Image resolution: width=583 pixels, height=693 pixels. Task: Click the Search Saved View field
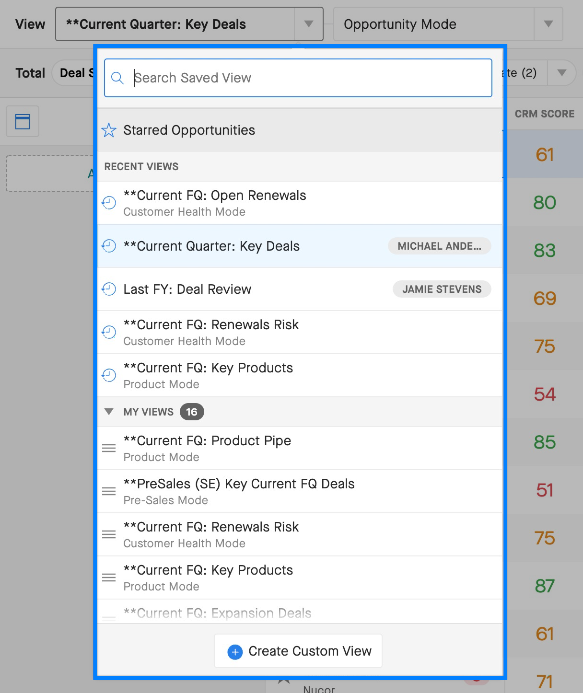pos(298,78)
